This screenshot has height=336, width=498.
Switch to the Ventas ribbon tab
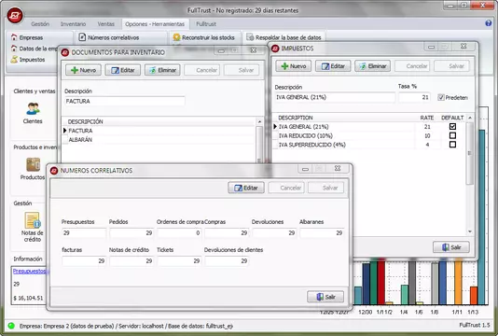point(105,24)
